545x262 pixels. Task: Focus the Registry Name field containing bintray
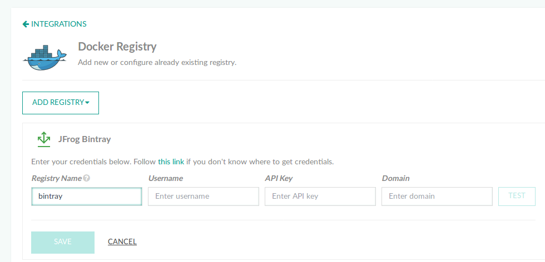point(87,196)
